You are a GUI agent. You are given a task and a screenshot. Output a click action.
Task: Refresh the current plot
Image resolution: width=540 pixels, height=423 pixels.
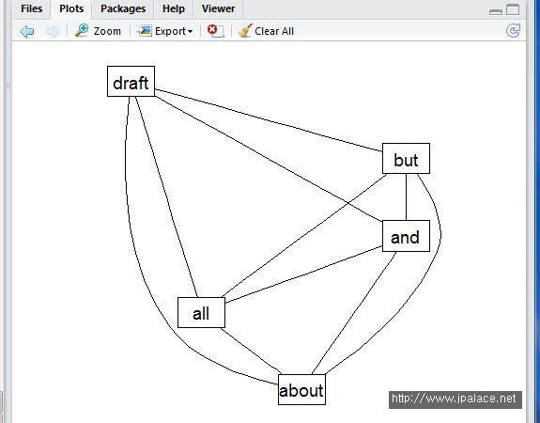click(x=513, y=31)
